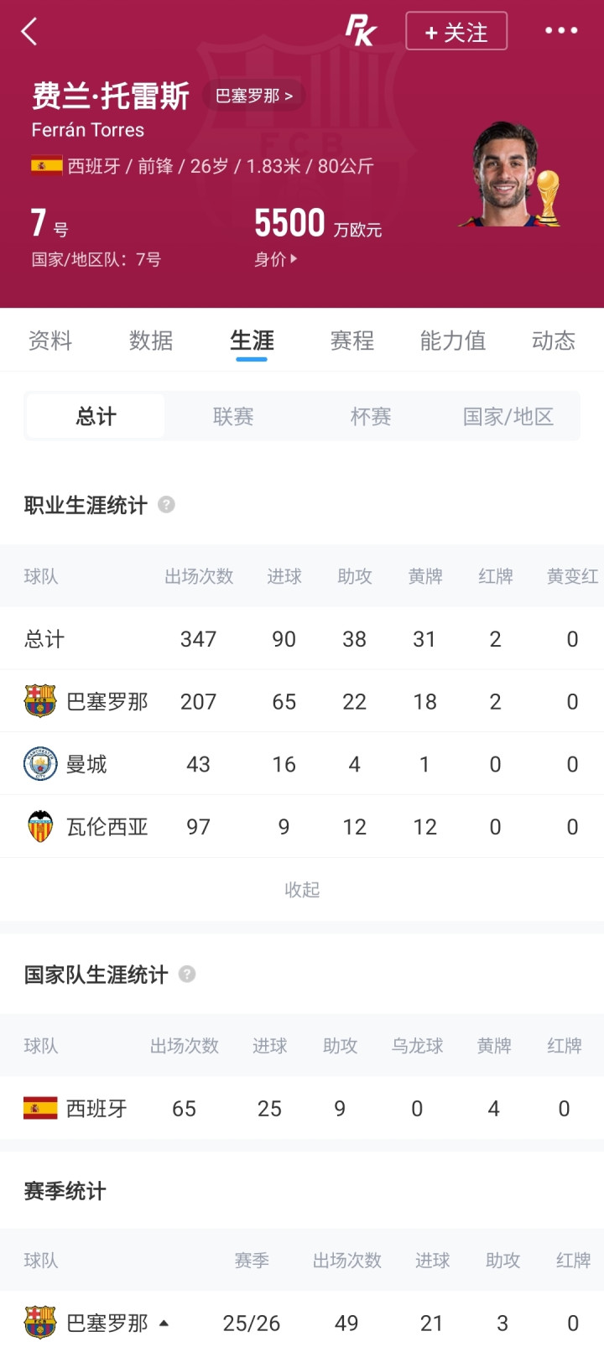
Task: Tap the Barcelona crest in career table
Action: tap(39, 701)
